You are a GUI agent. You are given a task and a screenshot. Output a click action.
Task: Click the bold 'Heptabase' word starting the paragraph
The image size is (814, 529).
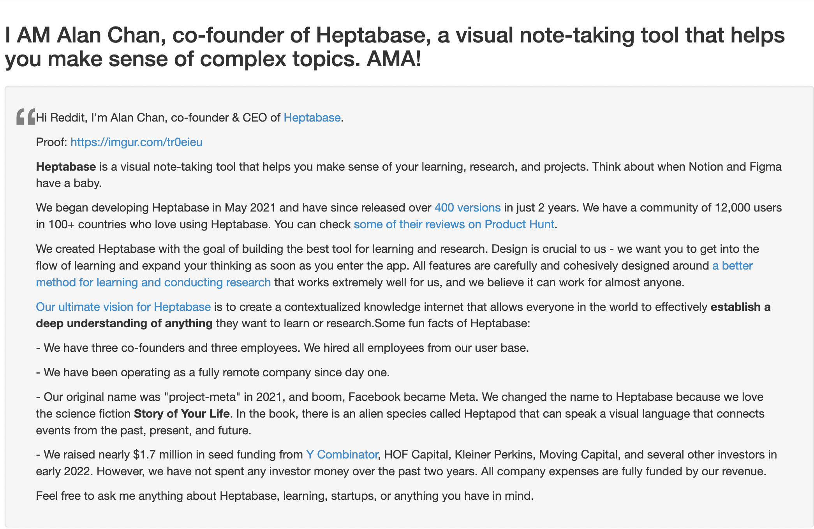66,167
